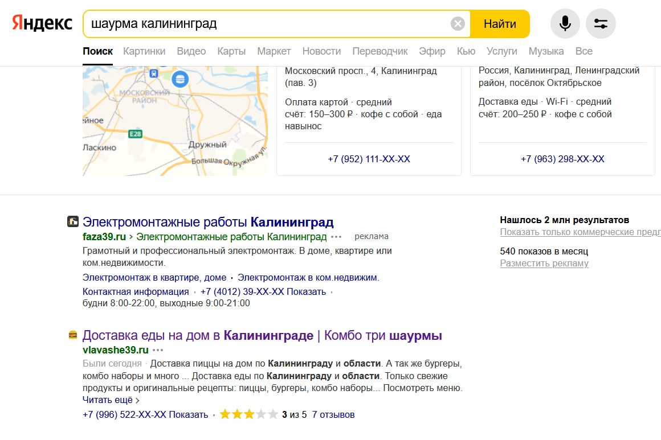
Task: Click будни 8:00-22:00 working hours text
Action: pyautogui.click(x=166, y=303)
